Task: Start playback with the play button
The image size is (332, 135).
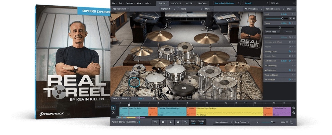Action: point(170,122)
